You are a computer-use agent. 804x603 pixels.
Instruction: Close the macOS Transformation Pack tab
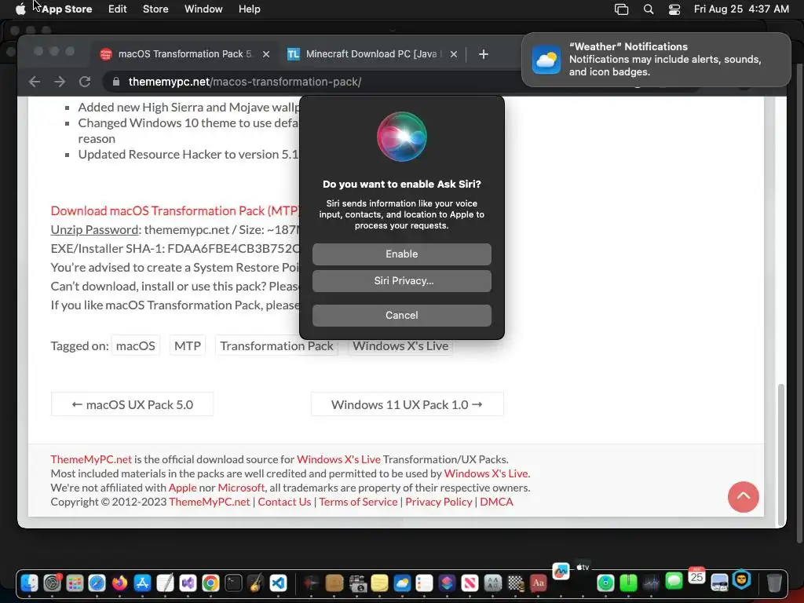click(x=266, y=54)
